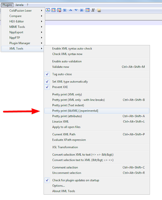Toggle the Compare navigation bar icon
The image size is (162, 200).
pos(88,10)
